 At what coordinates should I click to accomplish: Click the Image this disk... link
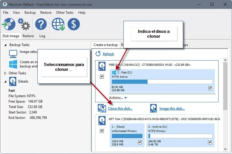[172, 109]
